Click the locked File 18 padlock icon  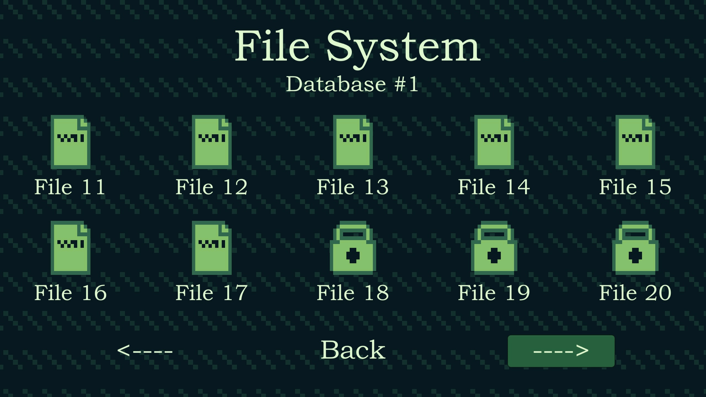click(x=353, y=248)
